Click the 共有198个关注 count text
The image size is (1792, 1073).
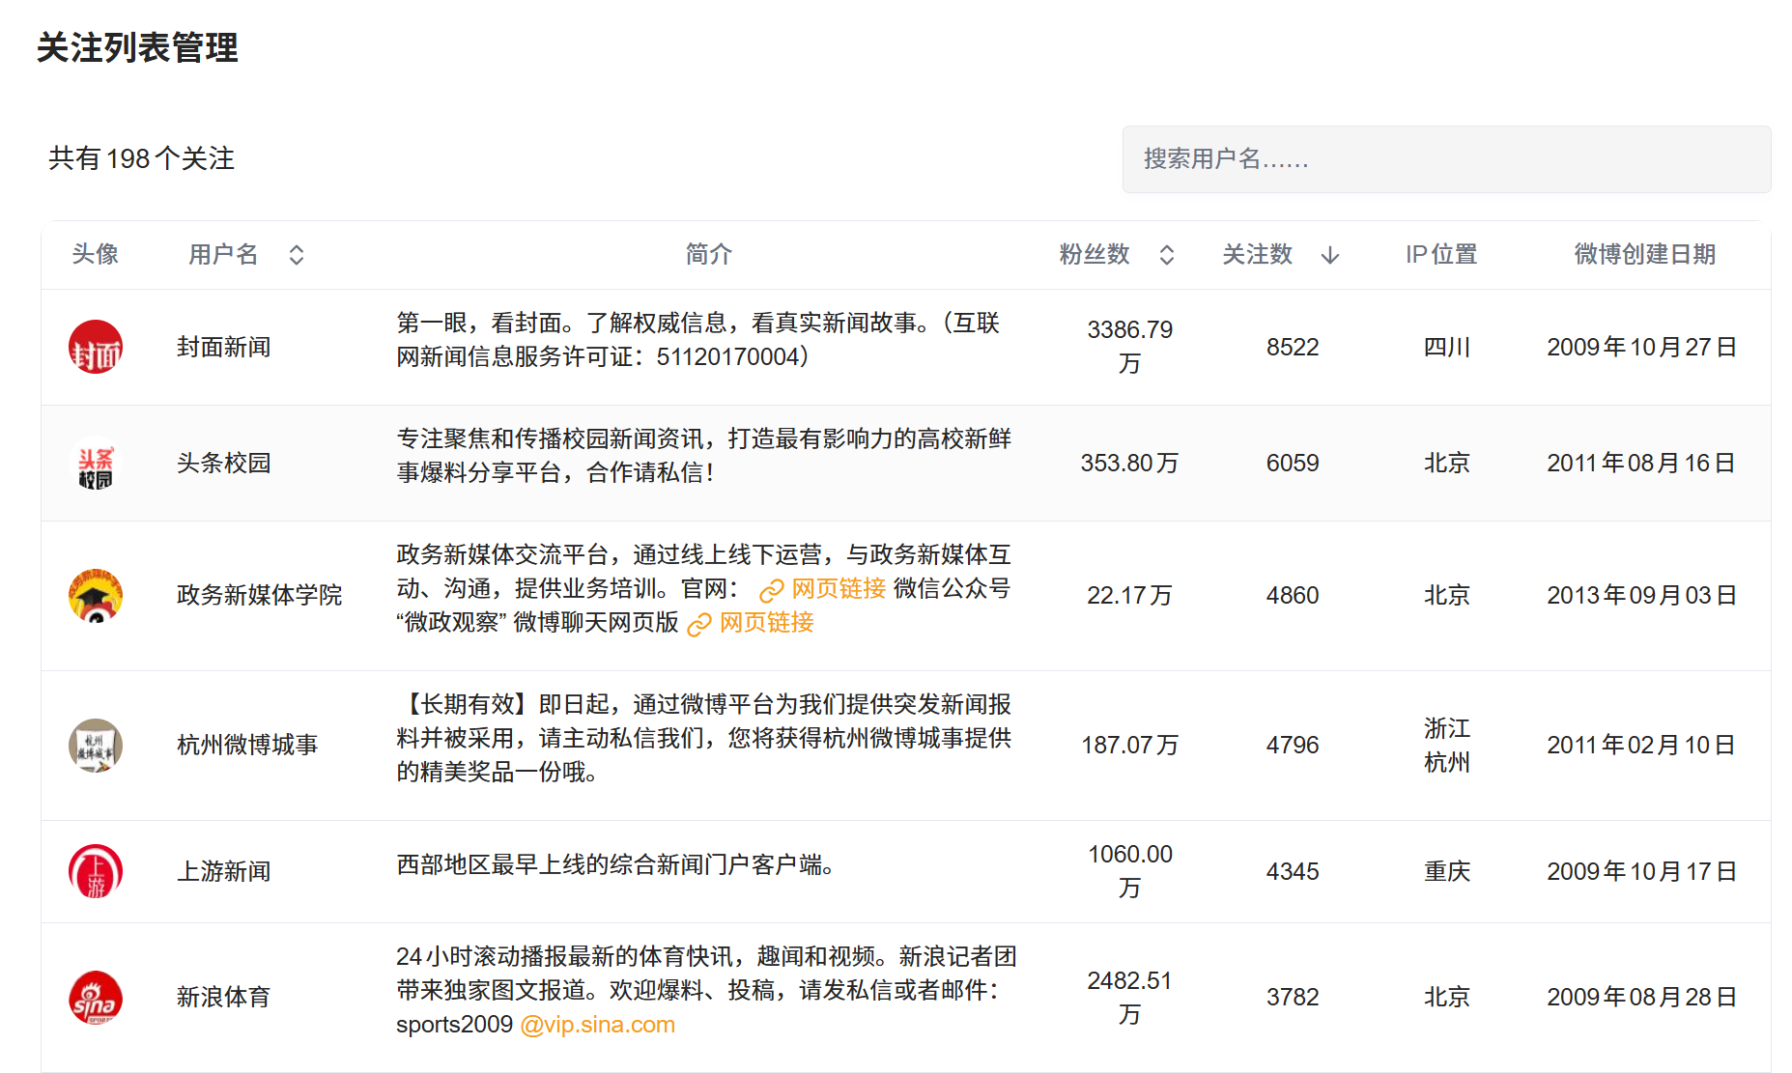pos(142,159)
